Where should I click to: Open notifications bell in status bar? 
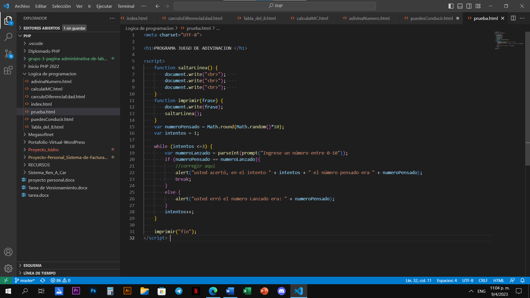(x=523, y=280)
